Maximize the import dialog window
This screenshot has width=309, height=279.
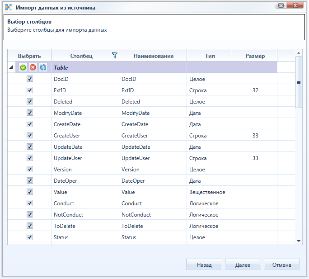click(x=281, y=5)
